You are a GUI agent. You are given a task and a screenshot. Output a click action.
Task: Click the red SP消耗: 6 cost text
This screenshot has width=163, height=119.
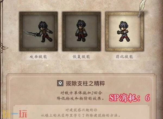[129, 98]
